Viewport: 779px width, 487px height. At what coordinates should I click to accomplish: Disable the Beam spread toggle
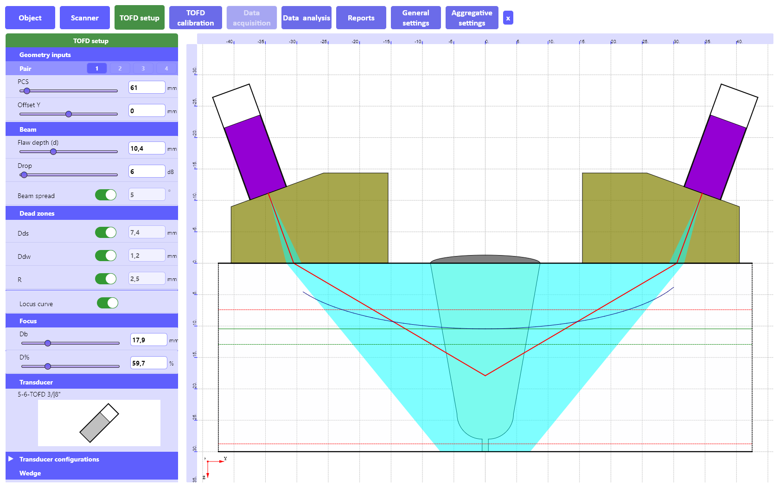tap(106, 195)
